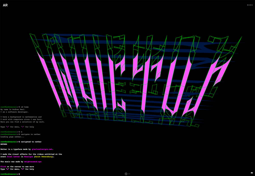The height and width of the screenshot is (176, 255).
Task: Select the 'cd home' command line
Action: 25,107
